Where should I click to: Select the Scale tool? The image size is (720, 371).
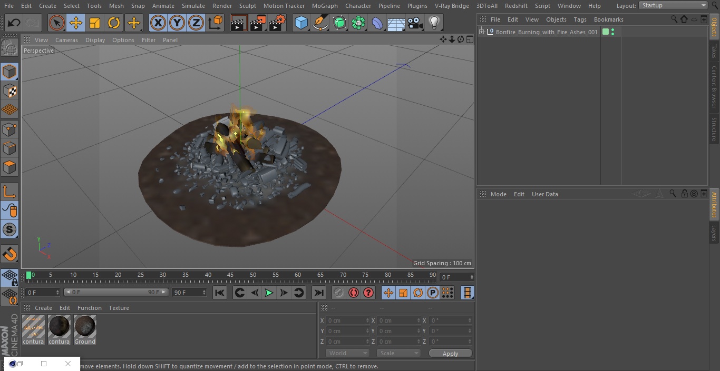(x=95, y=23)
